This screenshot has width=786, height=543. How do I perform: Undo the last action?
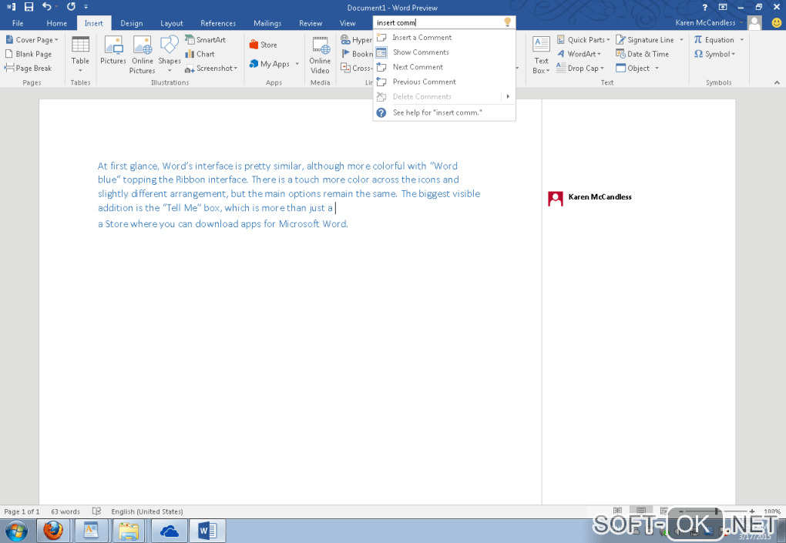pos(46,7)
